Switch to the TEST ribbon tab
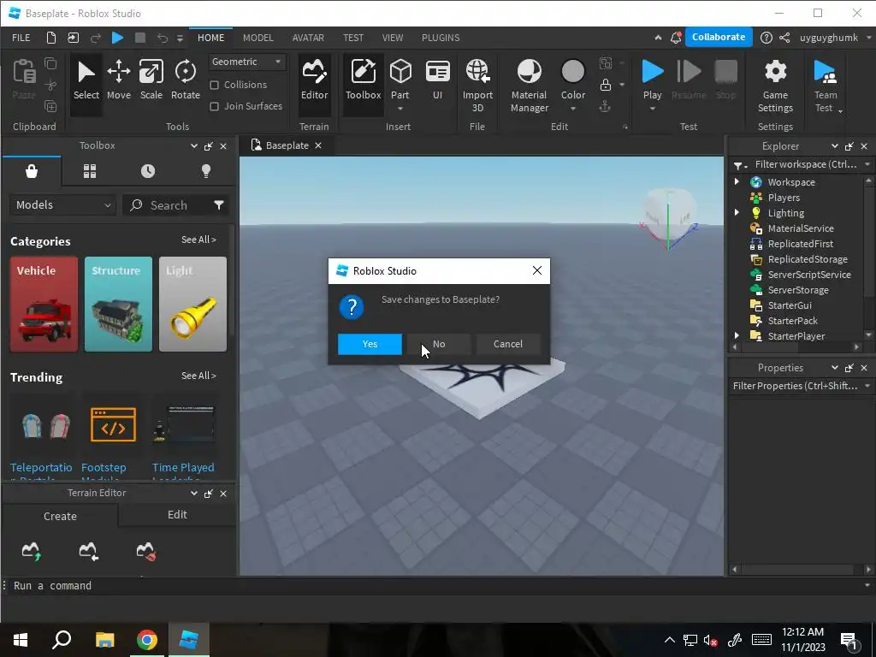Viewport: 876px width, 657px height. point(353,38)
